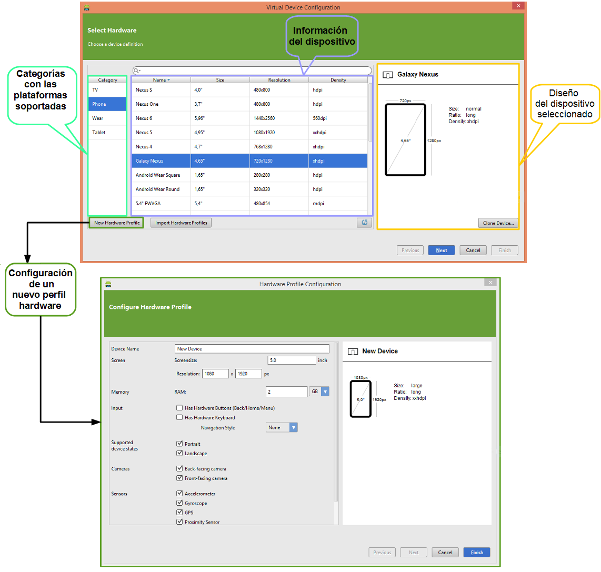
Task: Click the Galaxy Nexus device preview outline
Action: tap(406, 140)
